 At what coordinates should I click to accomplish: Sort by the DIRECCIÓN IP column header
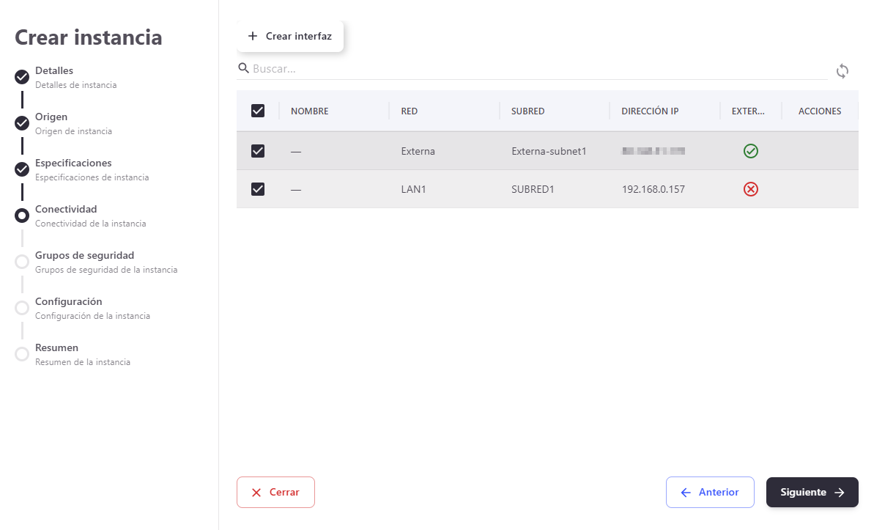650,111
